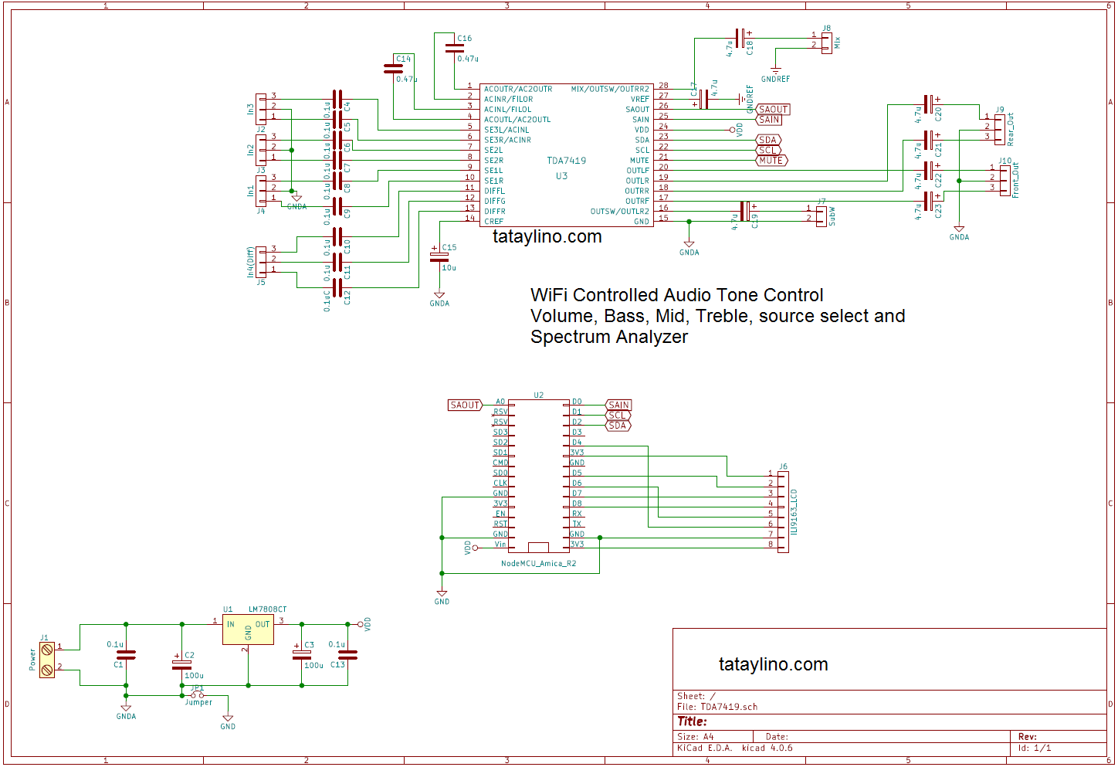Click capacitor C16 0.47u symbol
This screenshot has height=767, width=1118.
pyautogui.click(x=456, y=48)
